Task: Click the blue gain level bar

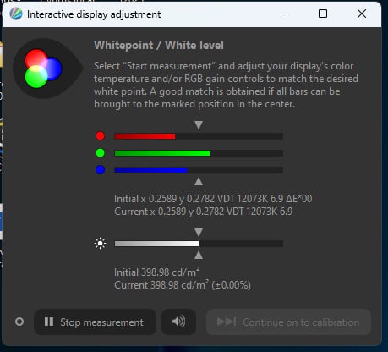Action: (x=199, y=170)
